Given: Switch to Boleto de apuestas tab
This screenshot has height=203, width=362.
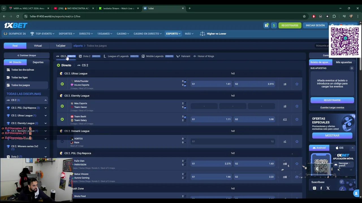Looking at the screenshot, I should (320, 62).
